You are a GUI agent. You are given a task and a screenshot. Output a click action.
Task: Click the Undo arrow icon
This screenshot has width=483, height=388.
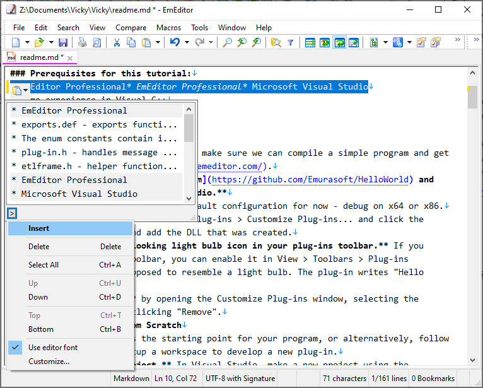click(x=175, y=42)
